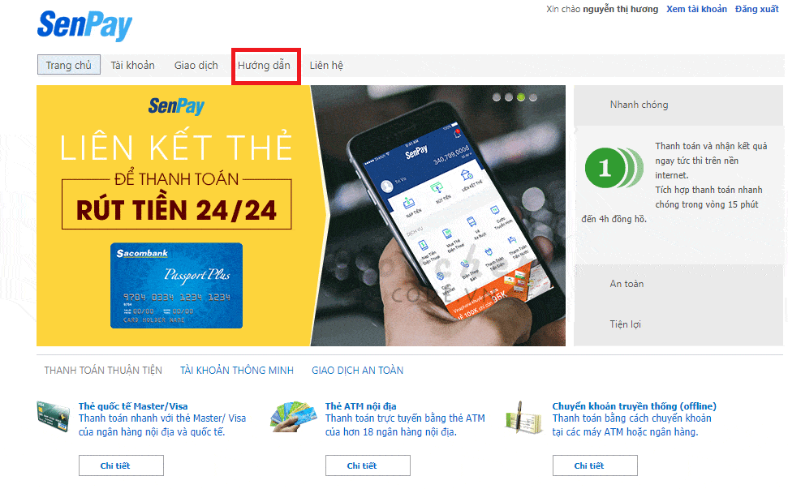
Task: Select the Master/Visa card icon
Action: tap(54, 416)
